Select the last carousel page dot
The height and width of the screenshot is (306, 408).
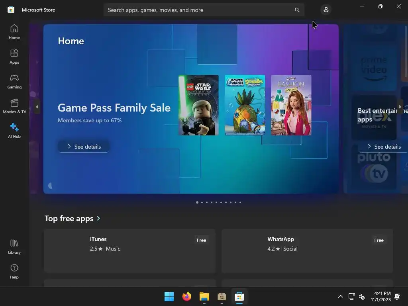[240, 202]
